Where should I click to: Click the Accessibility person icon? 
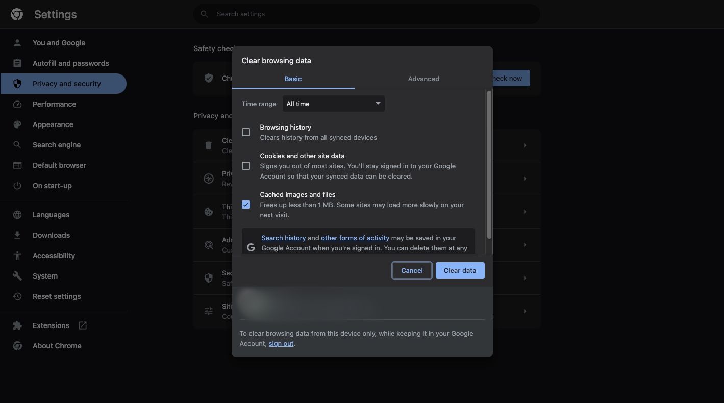coord(17,256)
